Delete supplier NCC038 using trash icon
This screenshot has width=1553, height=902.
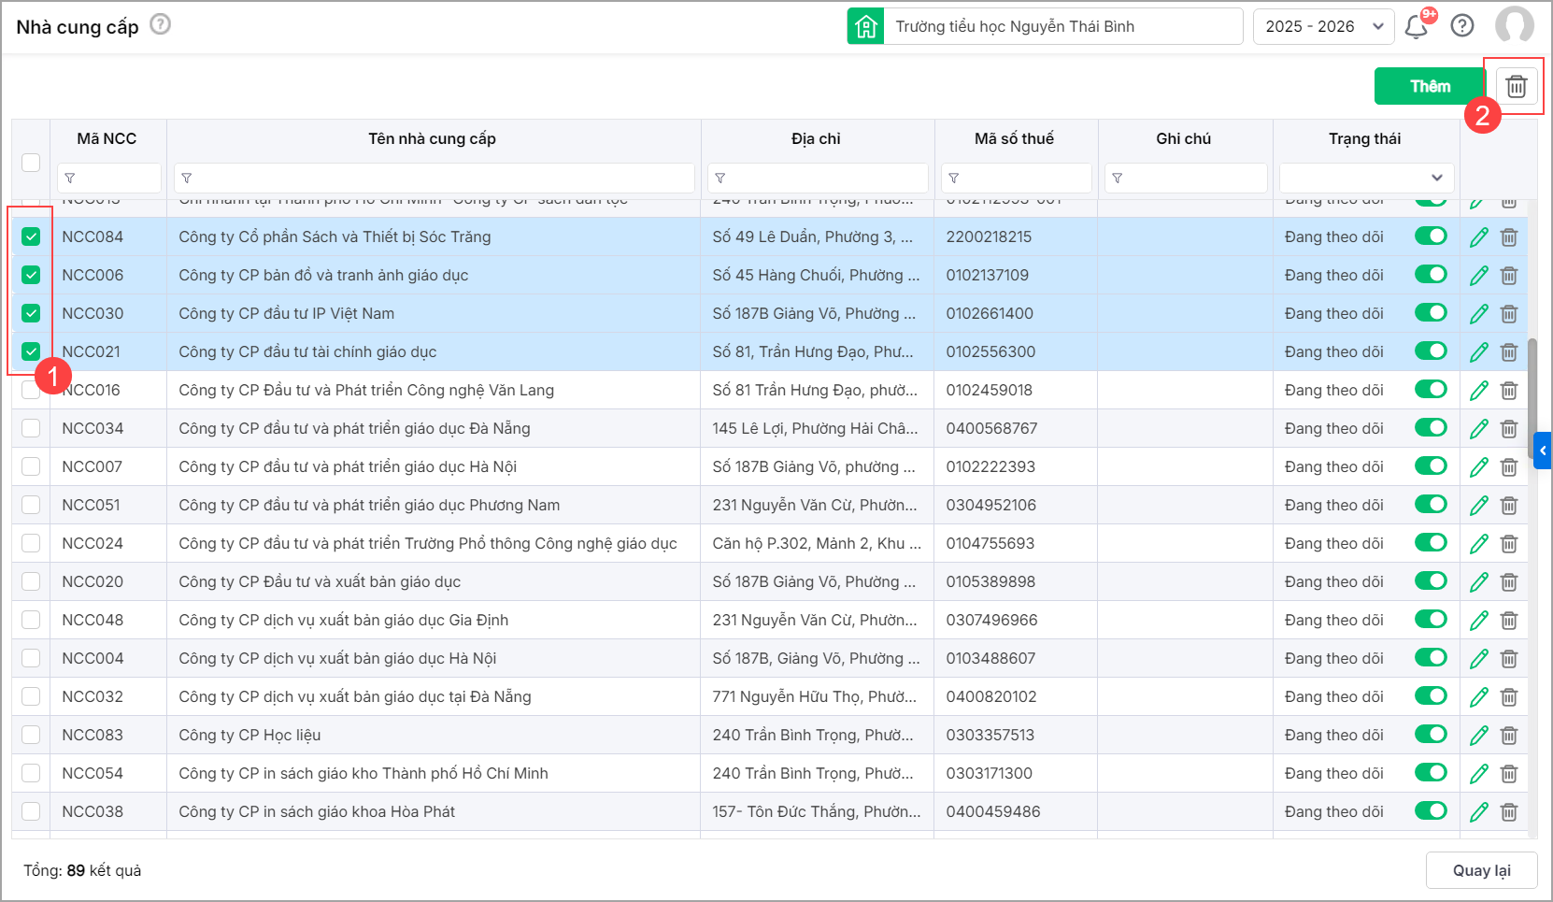click(x=1509, y=812)
